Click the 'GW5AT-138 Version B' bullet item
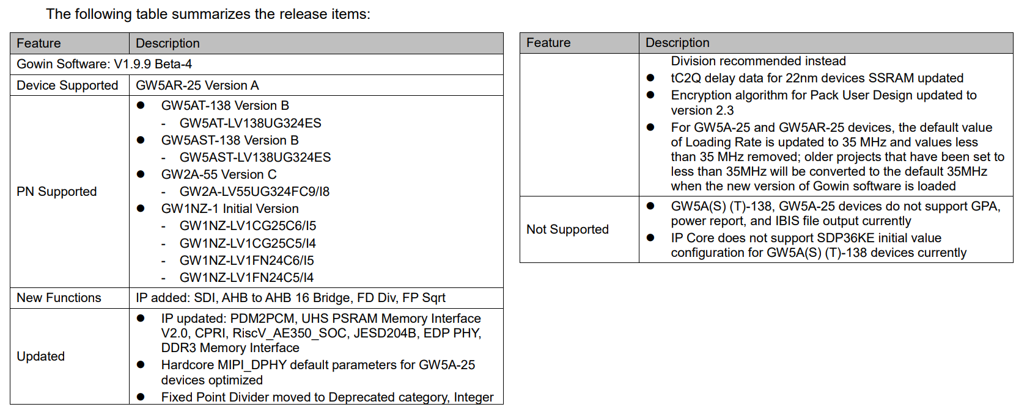The height and width of the screenshot is (418, 1027). tap(224, 106)
